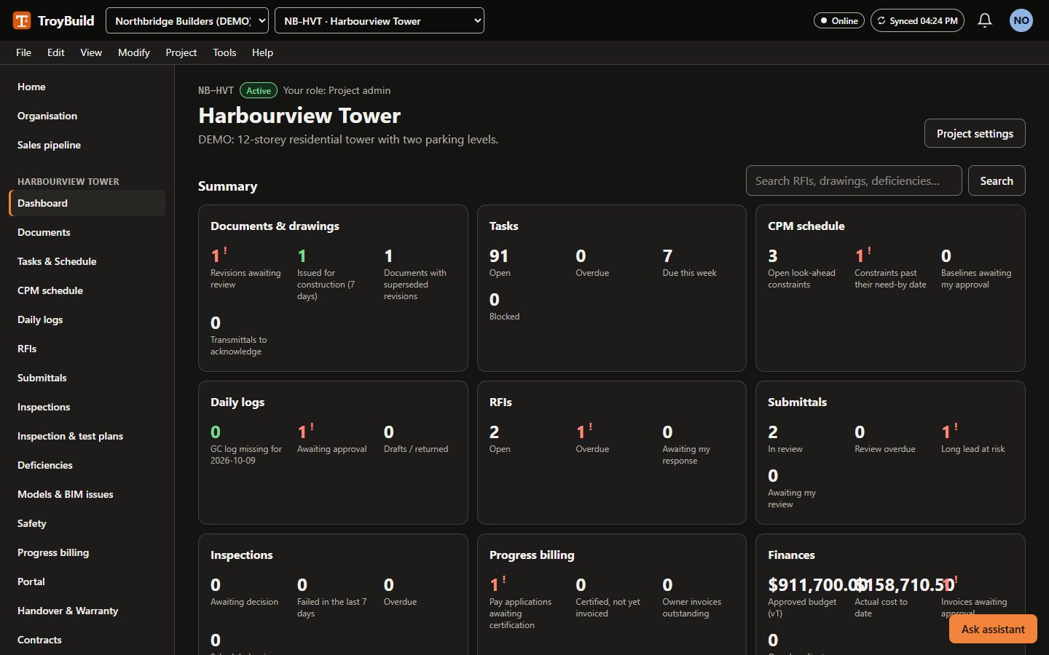This screenshot has height=655, width=1049.
Task: Go to Deficiencies in sidebar
Action: pos(87,465)
